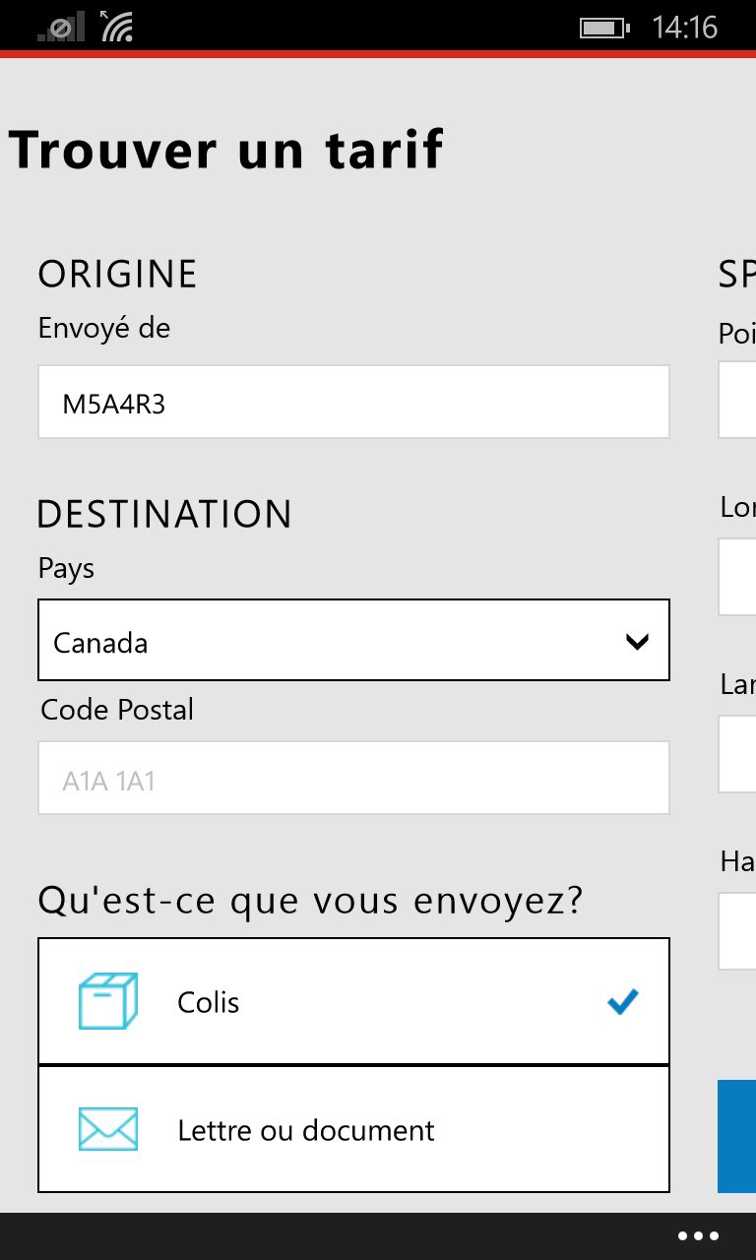
Task: Click the partially visible Largeur input field
Action: [x=738, y=754]
